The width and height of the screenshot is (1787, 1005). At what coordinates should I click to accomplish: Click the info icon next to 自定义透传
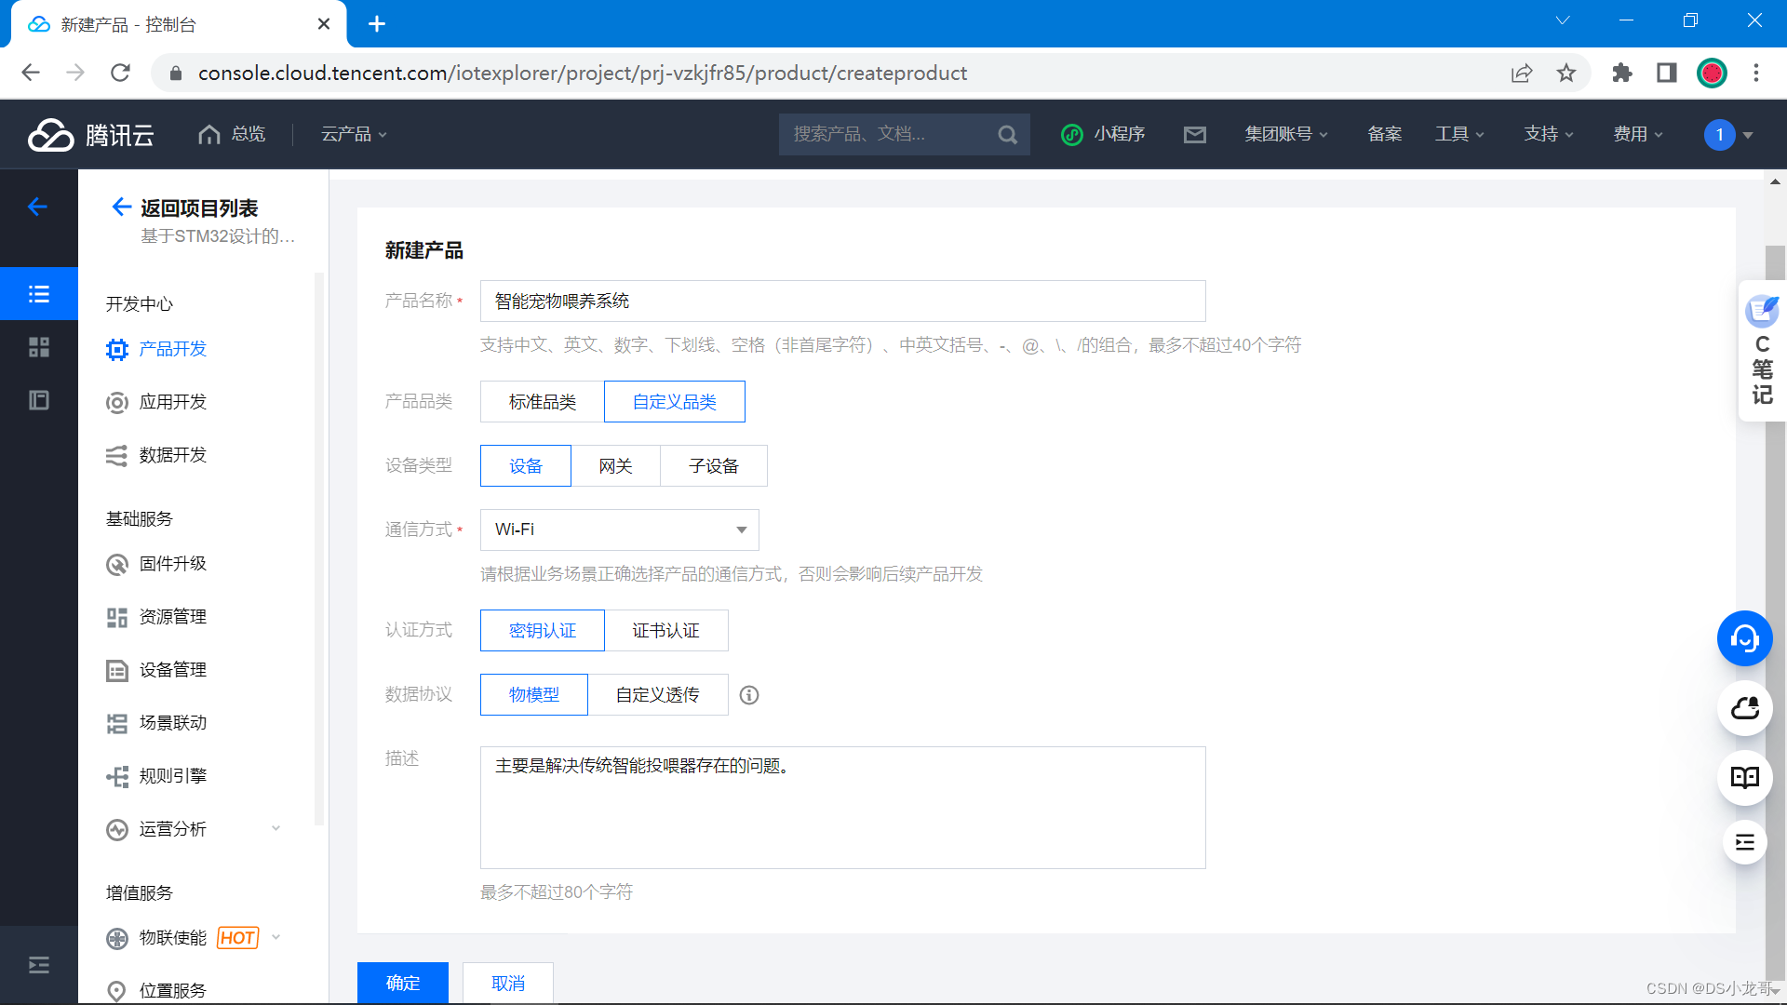click(749, 695)
